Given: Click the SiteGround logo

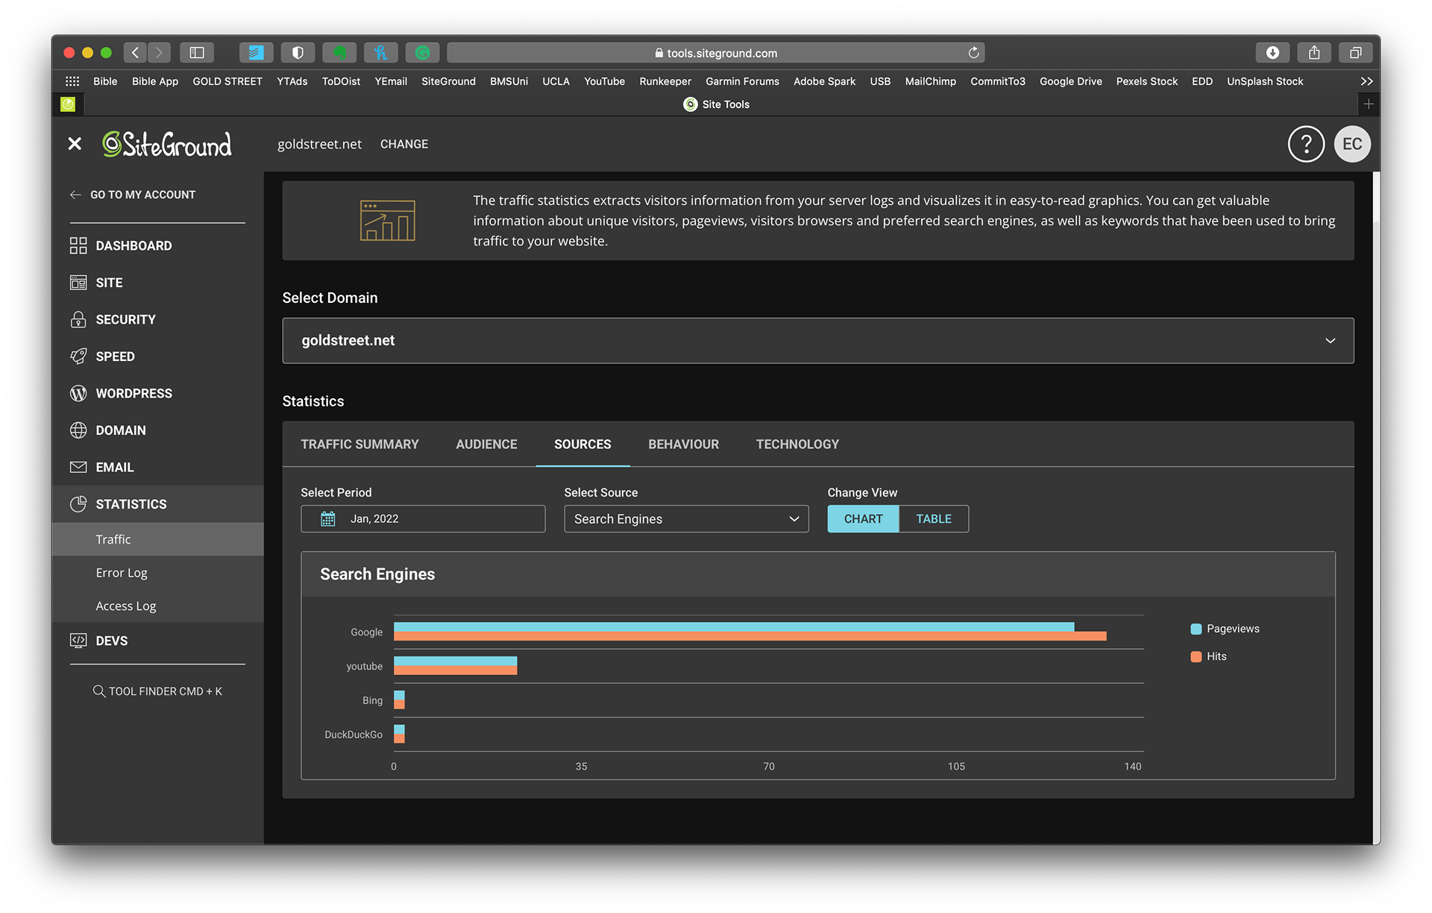Looking at the screenshot, I should pyautogui.click(x=167, y=144).
